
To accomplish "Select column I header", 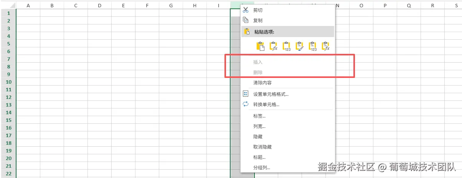I will click(218, 5).
